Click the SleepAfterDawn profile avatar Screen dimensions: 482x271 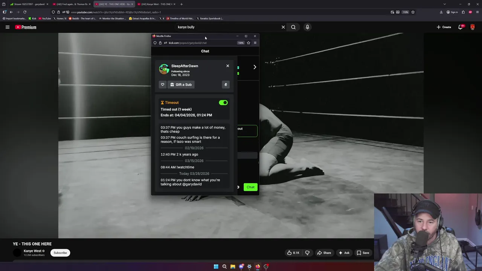(164, 69)
